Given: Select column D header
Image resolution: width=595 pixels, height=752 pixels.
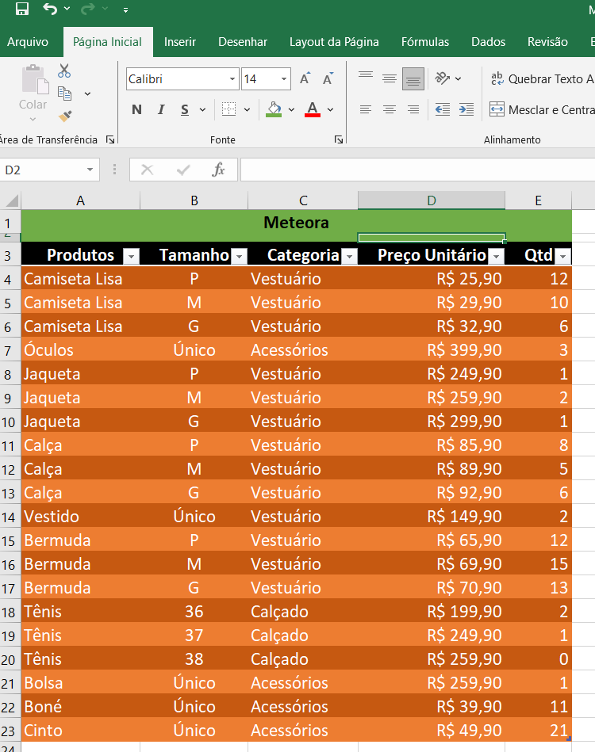Looking at the screenshot, I should pos(432,200).
